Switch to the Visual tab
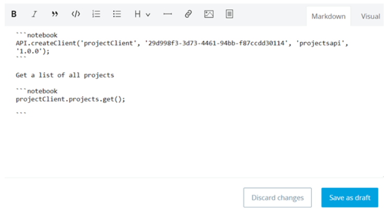The height and width of the screenshot is (215, 391). 371,16
